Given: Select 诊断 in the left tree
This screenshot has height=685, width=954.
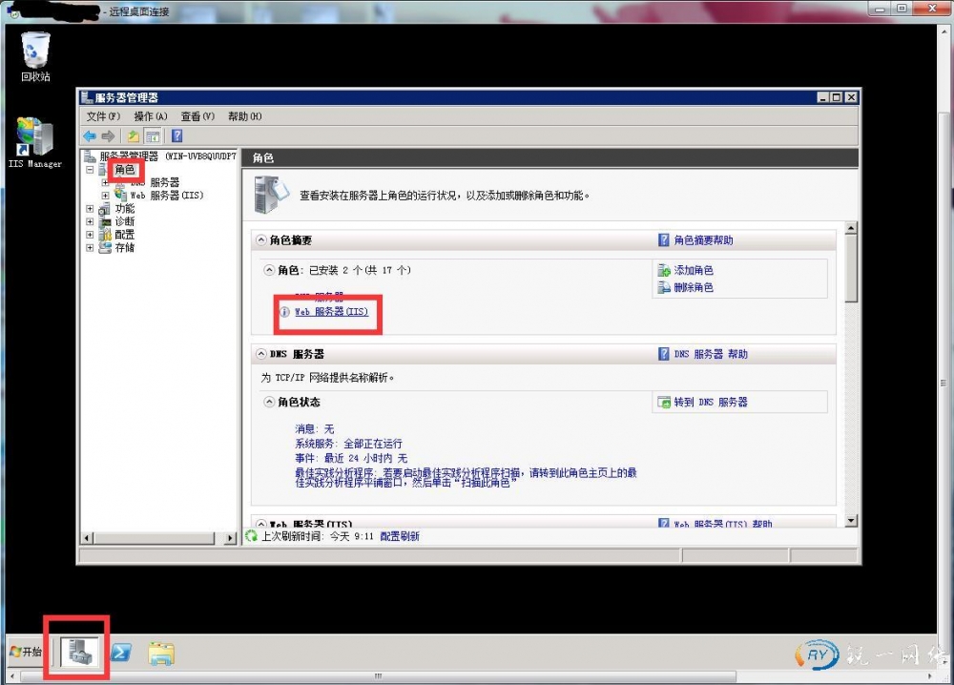Looking at the screenshot, I should point(124,221).
